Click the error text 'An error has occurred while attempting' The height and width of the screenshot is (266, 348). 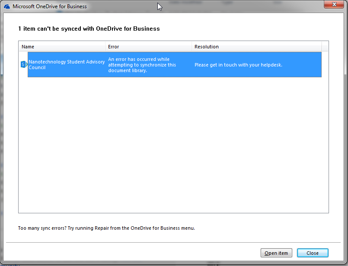[142, 65]
